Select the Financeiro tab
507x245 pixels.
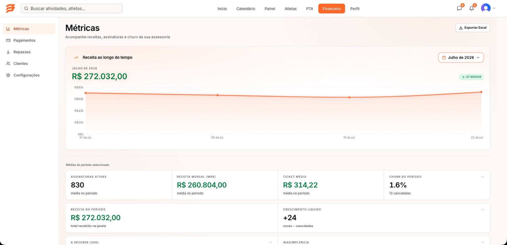click(x=332, y=9)
